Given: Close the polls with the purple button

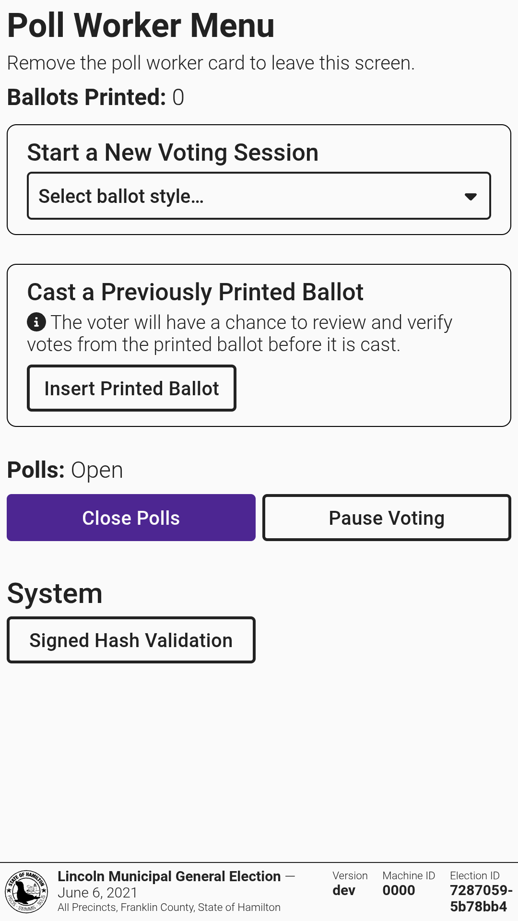Looking at the screenshot, I should 131,518.
